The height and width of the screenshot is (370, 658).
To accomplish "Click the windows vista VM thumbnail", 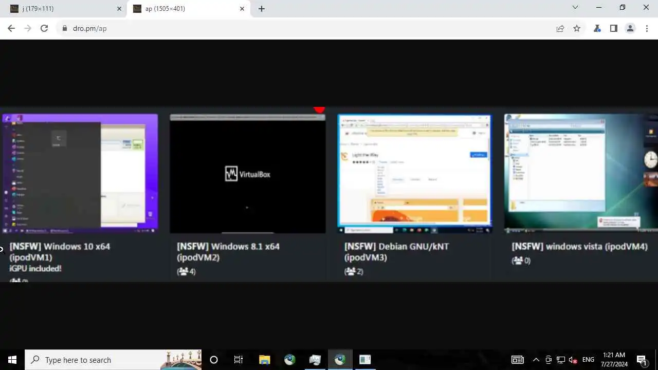I will [581, 174].
